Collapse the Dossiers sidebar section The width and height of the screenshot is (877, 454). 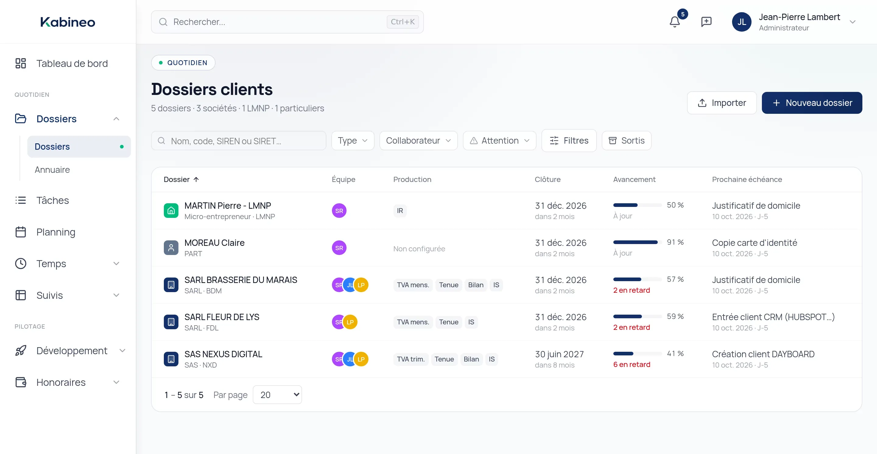pos(116,119)
